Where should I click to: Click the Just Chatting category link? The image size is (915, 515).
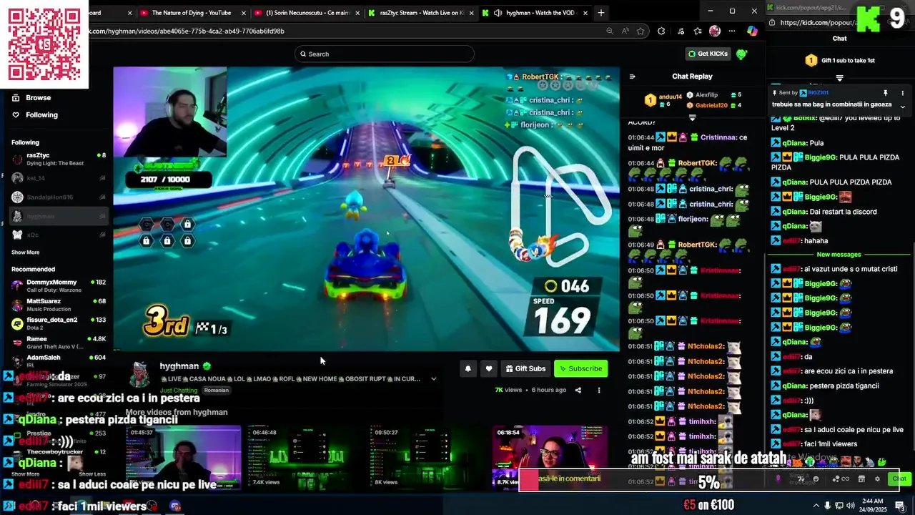(x=179, y=391)
